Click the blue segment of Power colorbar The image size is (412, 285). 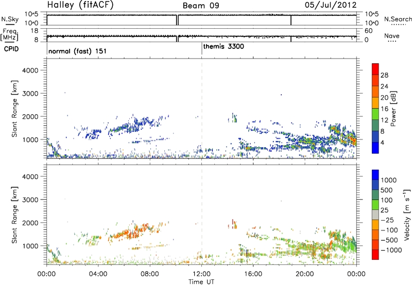(x=375, y=148)
